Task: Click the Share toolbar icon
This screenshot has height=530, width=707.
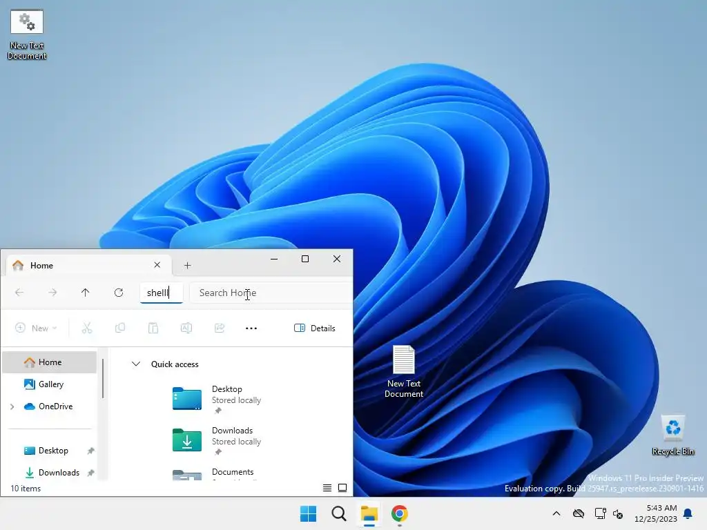Action: (x=220, y=328)
